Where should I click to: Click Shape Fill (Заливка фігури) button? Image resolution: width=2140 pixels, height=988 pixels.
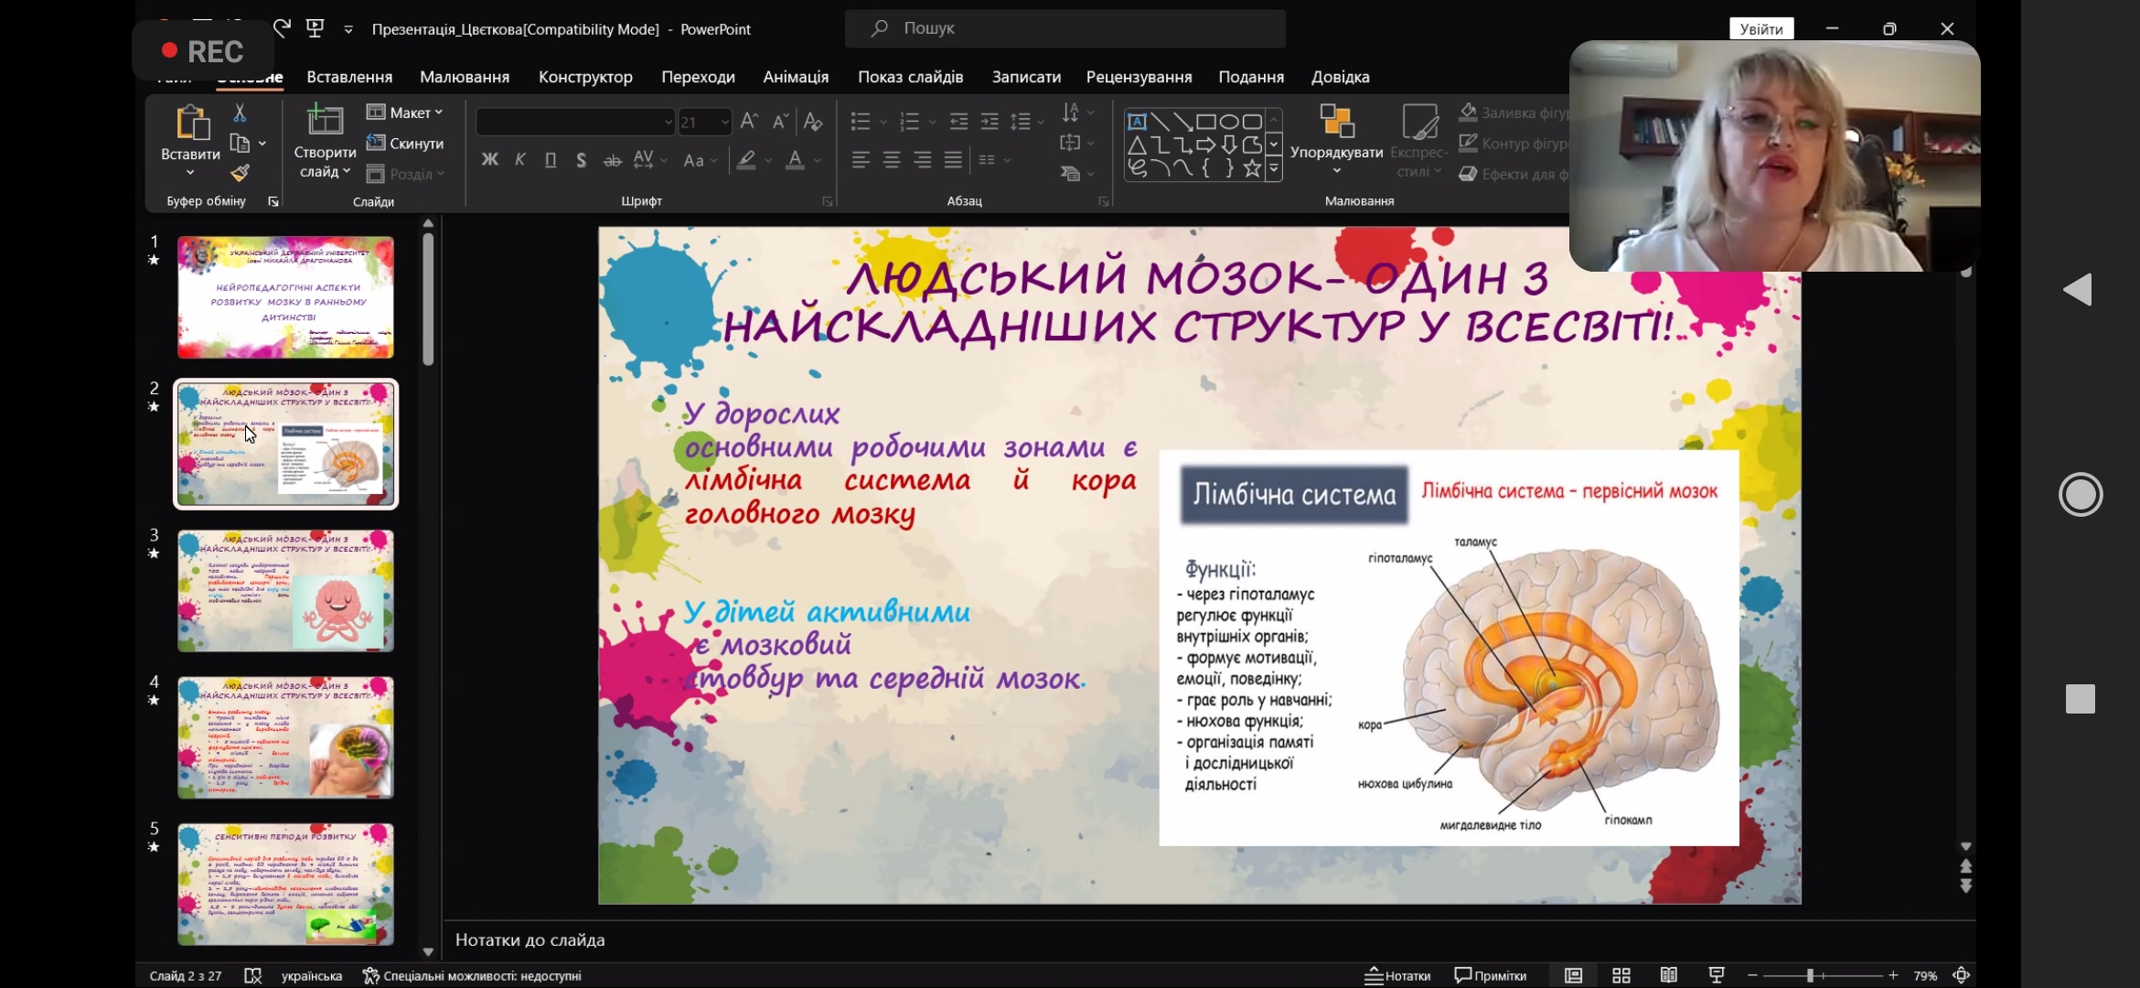[x=1514, y=113]
